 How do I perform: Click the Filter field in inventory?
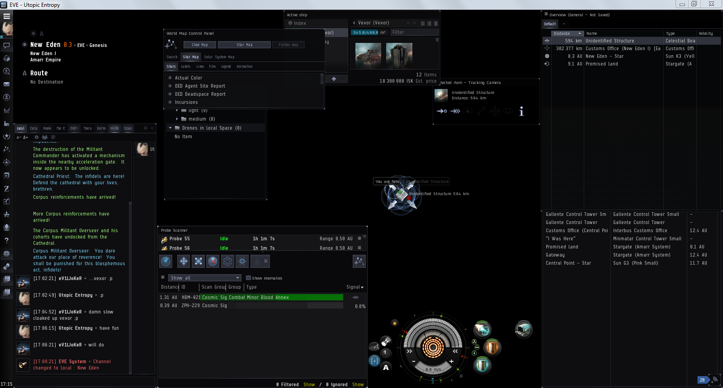415,32
